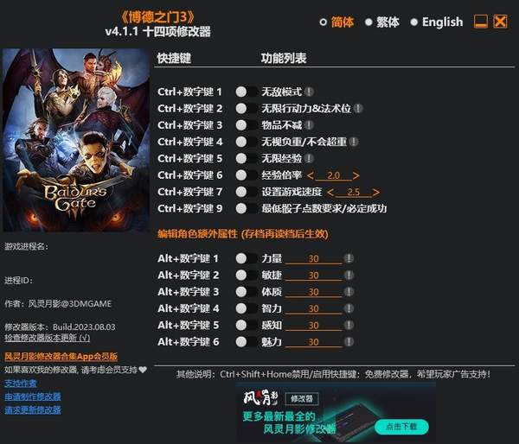Click the heart icon after 会员支持
This screenshot has height=444, width=519.
tap(143, 370)
